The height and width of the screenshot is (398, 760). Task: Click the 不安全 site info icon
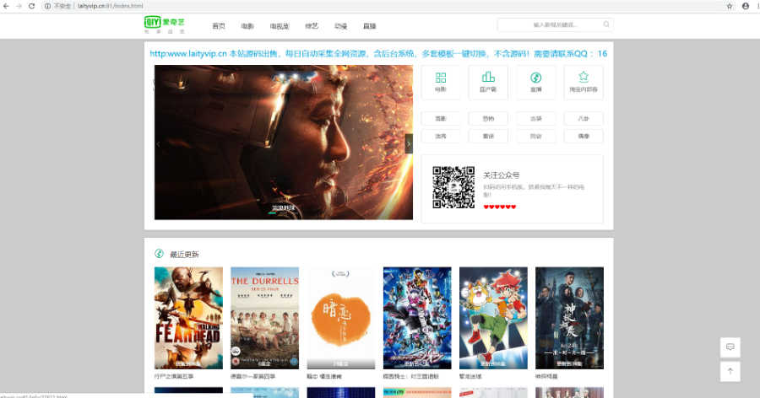tap(47, 6)
